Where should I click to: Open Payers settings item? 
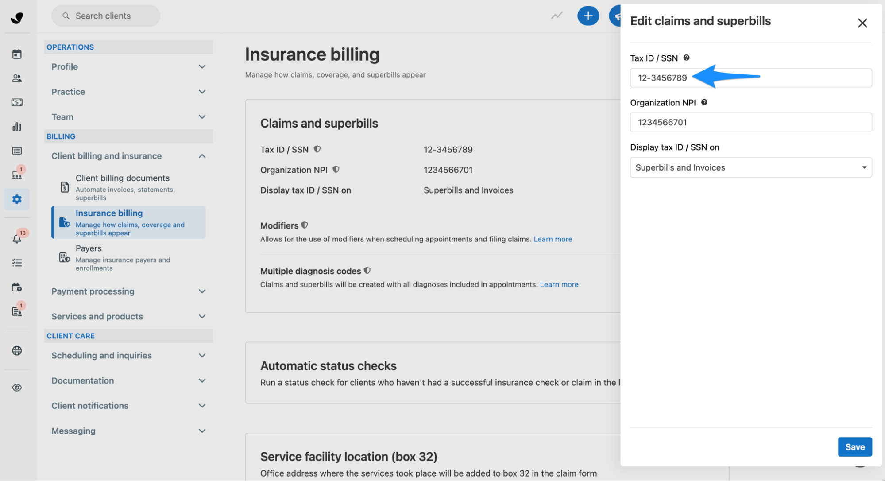pos(129,257)
